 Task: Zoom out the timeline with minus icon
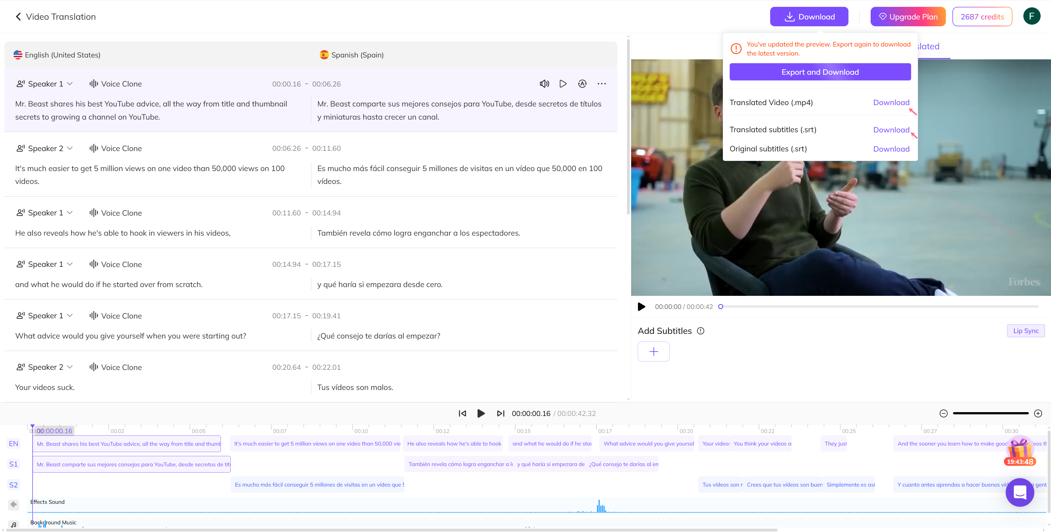[x=943, y=414]
